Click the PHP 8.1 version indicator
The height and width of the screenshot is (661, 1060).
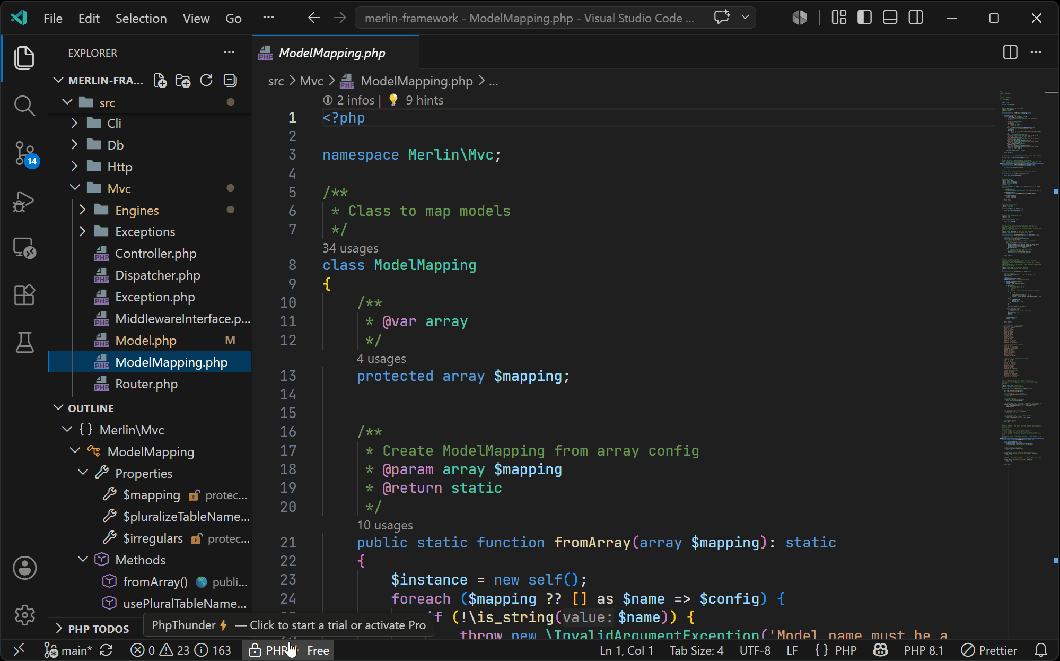click(x=924, y=650)
